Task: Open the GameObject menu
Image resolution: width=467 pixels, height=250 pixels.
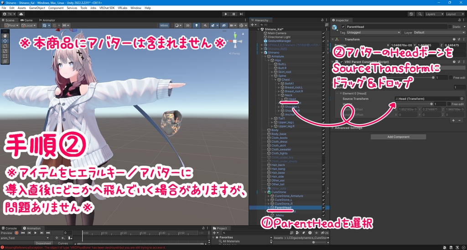Action: coord(37,8)
